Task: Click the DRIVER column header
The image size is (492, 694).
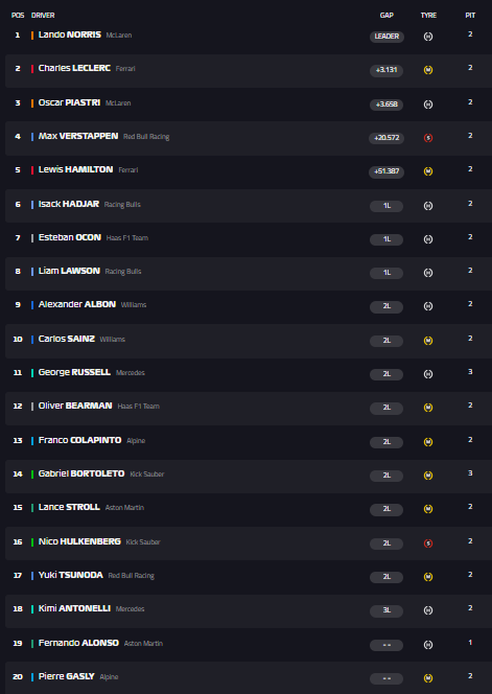Action: (x=43, y=15)
